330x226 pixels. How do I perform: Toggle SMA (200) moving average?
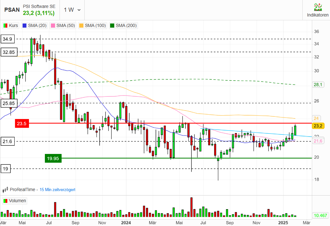pyautogui.click(x=123, y=25)
